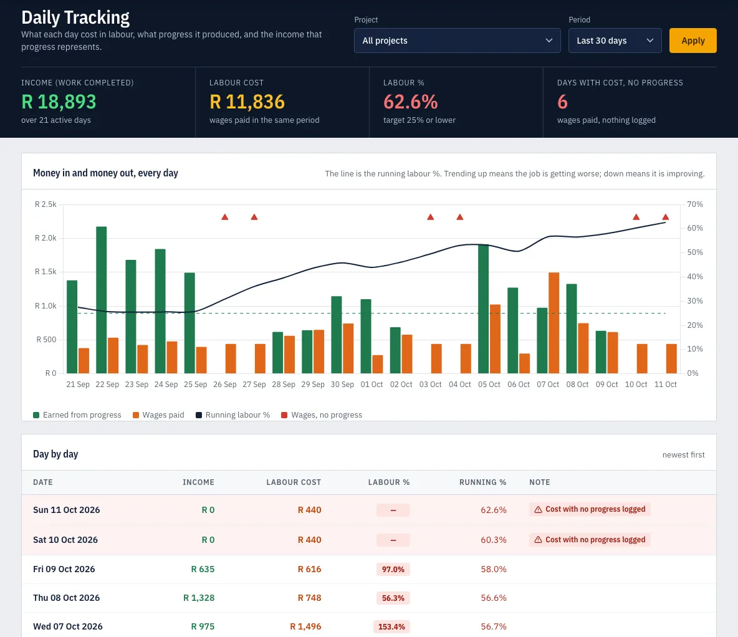Click the red triangle marker above 26 Sep
Image resolution: width=738 pixels, height=637 pixels.
point(225,217)
